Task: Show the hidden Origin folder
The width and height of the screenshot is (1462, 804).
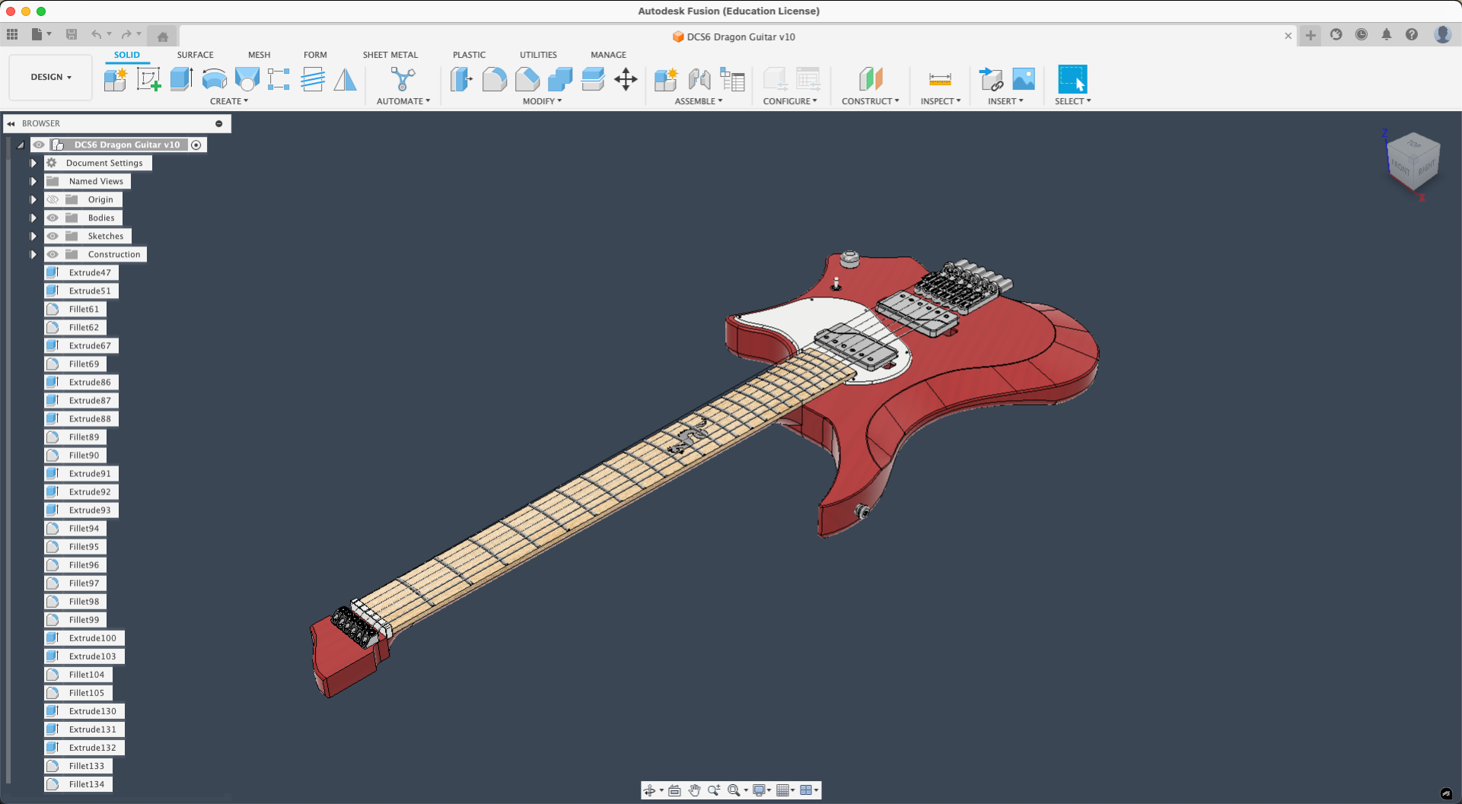Action: pos(53,199)
